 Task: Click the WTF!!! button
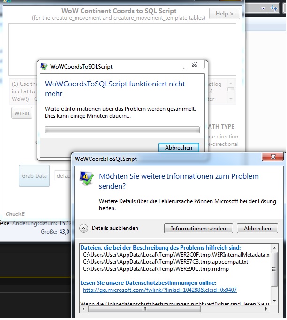(x=22, y=113)
